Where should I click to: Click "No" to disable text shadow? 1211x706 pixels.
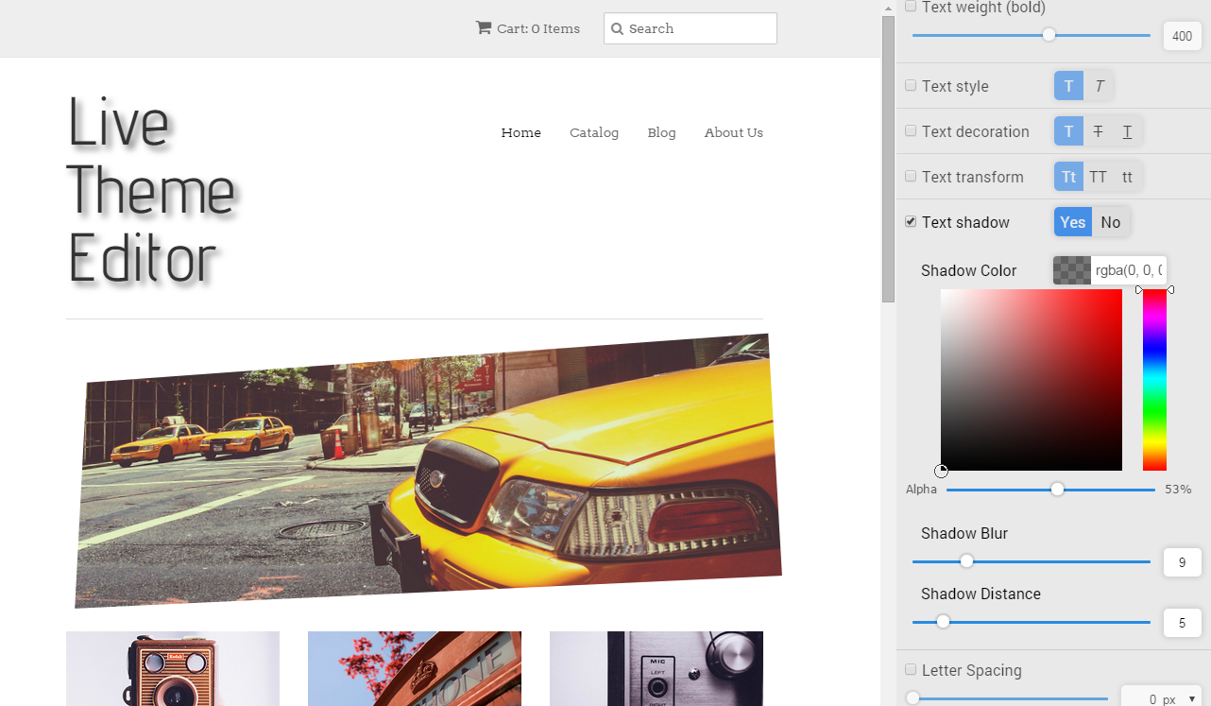click(1111, 221)
